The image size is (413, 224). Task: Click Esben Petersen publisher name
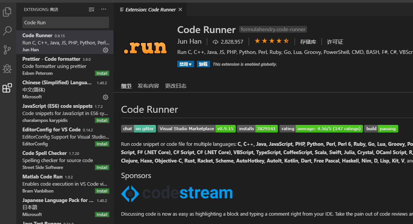(x=38, y=73)
